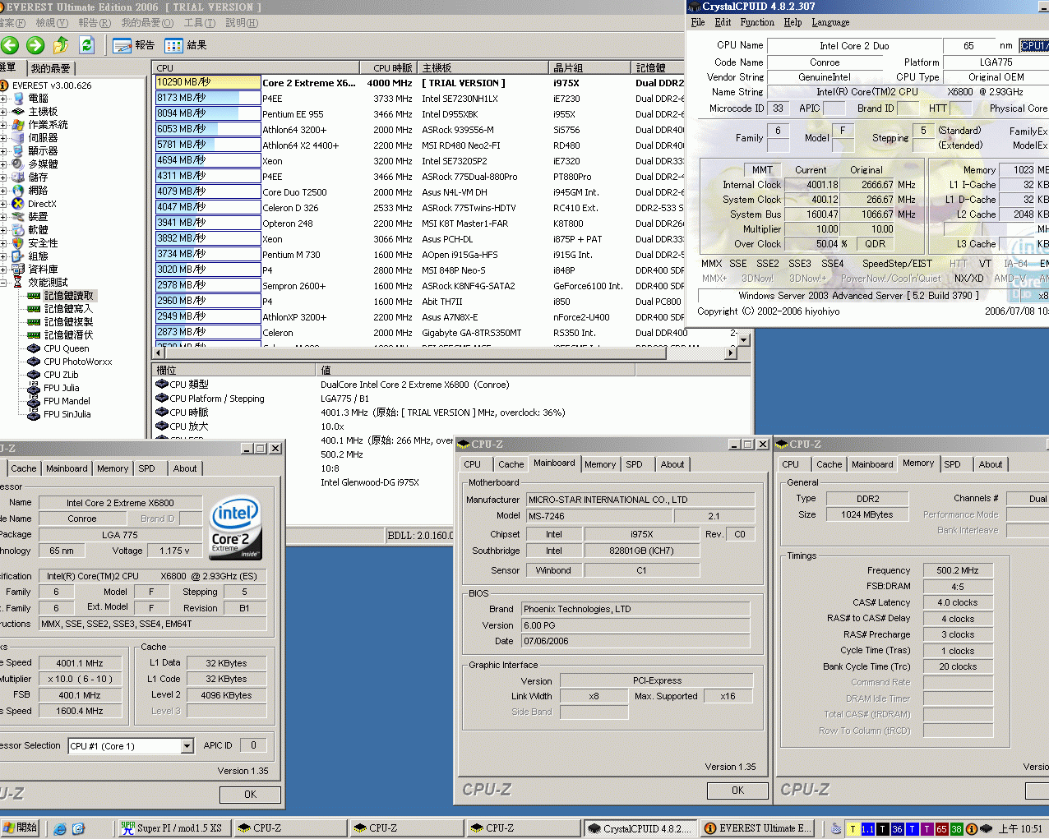
Task: Open the 開始 Start button
Action: tap(21, 828)
